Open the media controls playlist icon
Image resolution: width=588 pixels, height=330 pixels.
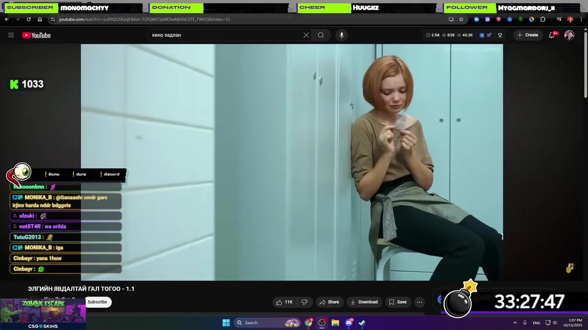pyautogui.click(x=559, y=19)
